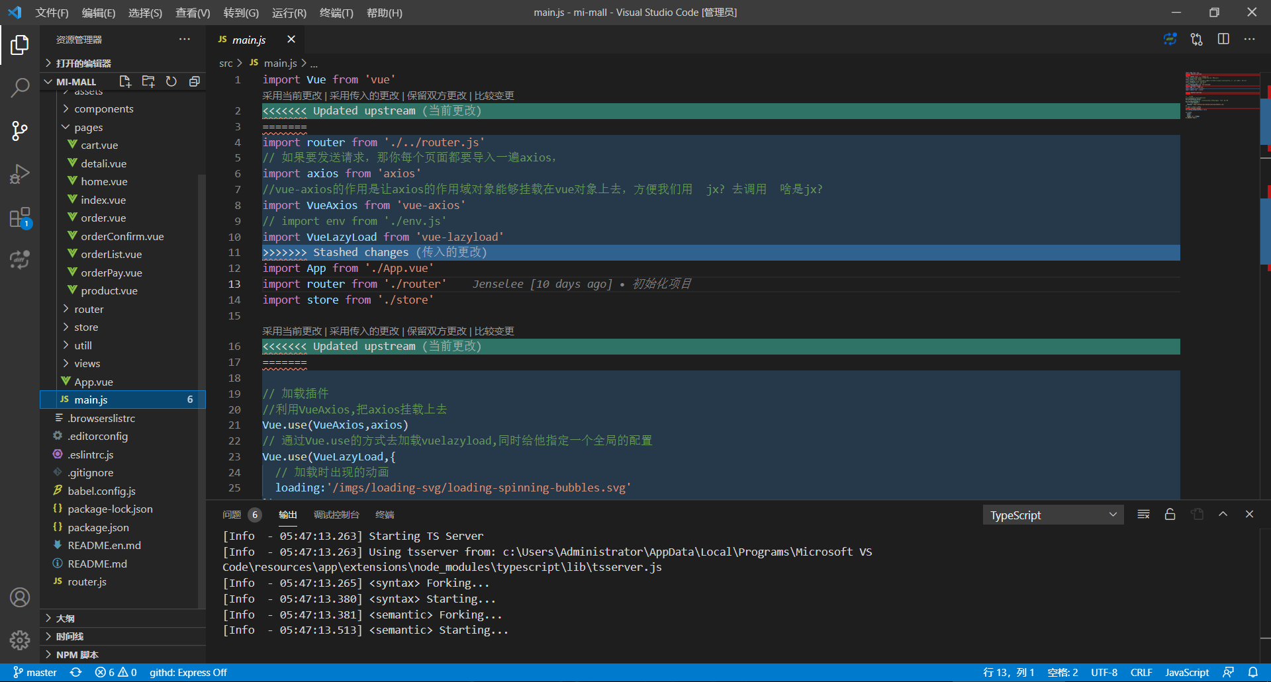Image resolution: width=1271 pixels, height=682 pixels.
Task: Click the explorer vertical scrollbar
Action: (x=201, y=390)
